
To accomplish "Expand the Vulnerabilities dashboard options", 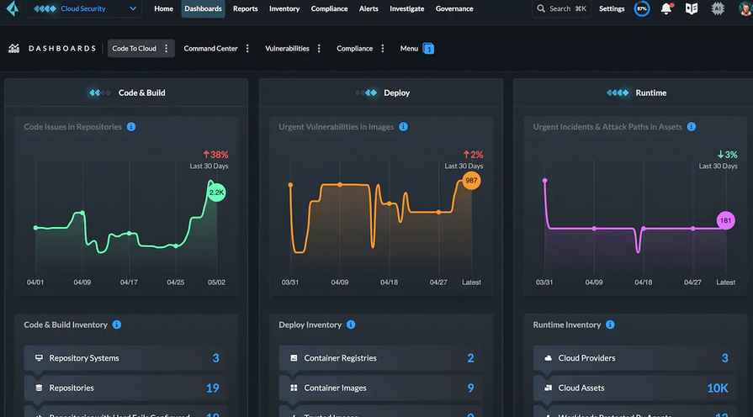I will point(319,49).
